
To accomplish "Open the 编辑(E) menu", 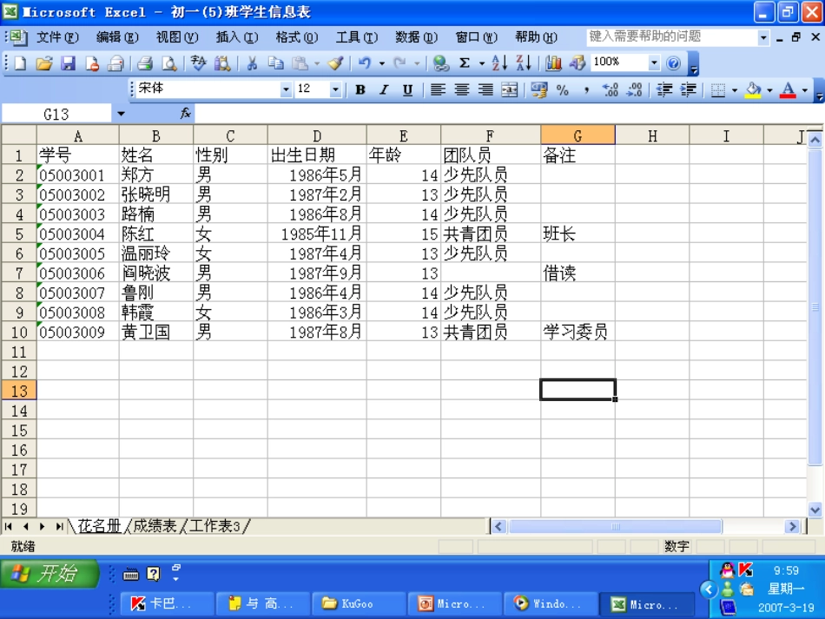I will [117, 37].
